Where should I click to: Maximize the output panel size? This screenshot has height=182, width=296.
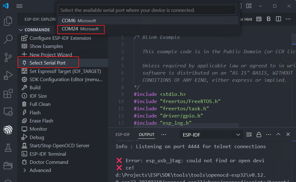[278, 134]
